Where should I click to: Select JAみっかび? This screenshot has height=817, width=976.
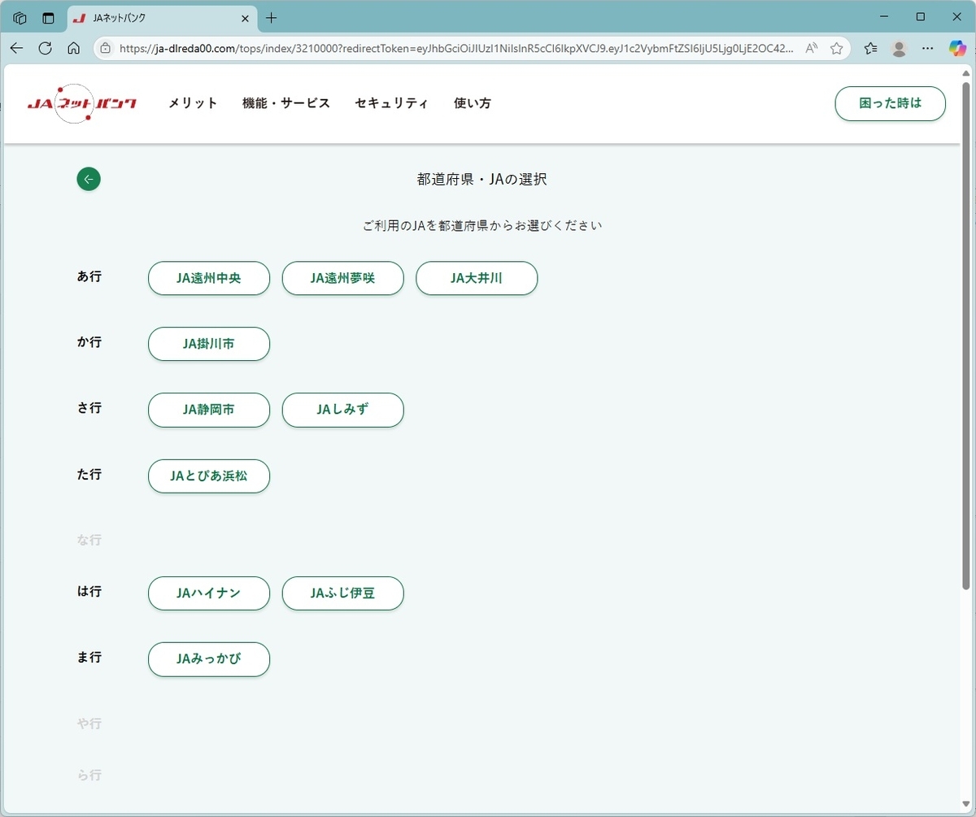pyautogui.click(x=209, y=659)
